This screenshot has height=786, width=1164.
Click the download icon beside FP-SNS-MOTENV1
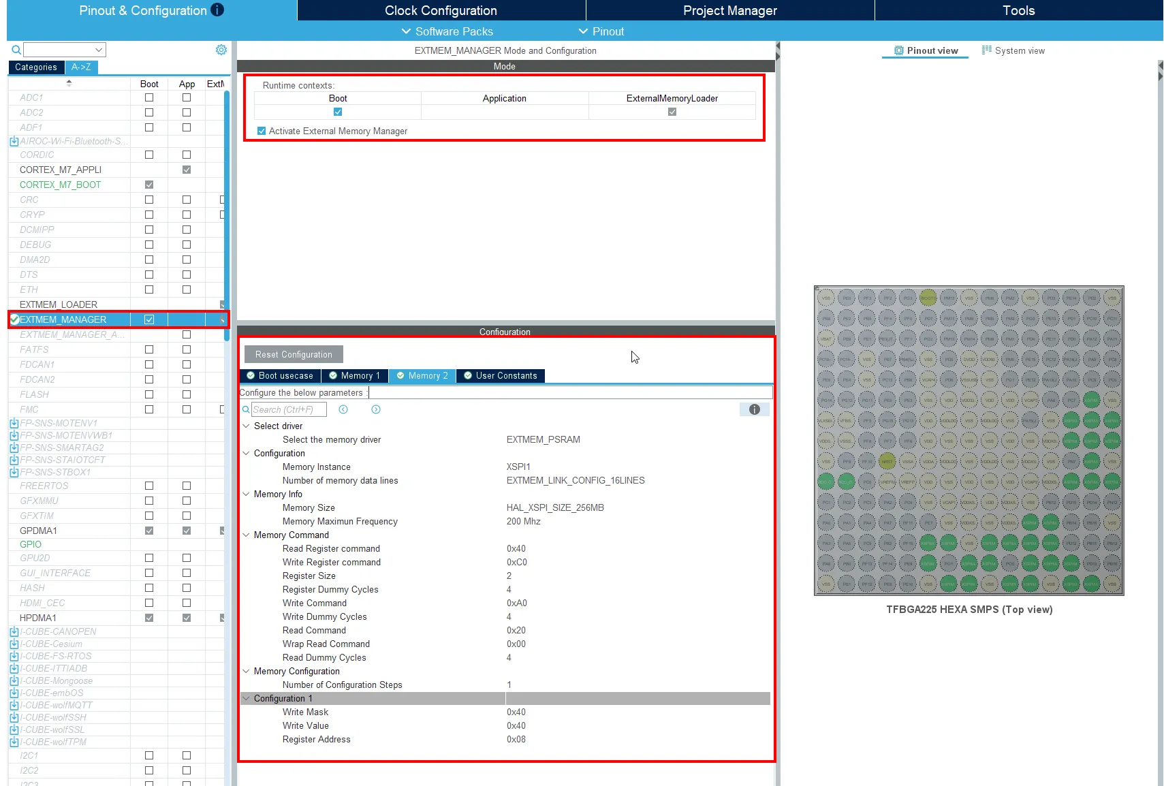pyautogui.click(x=14, y=423)
